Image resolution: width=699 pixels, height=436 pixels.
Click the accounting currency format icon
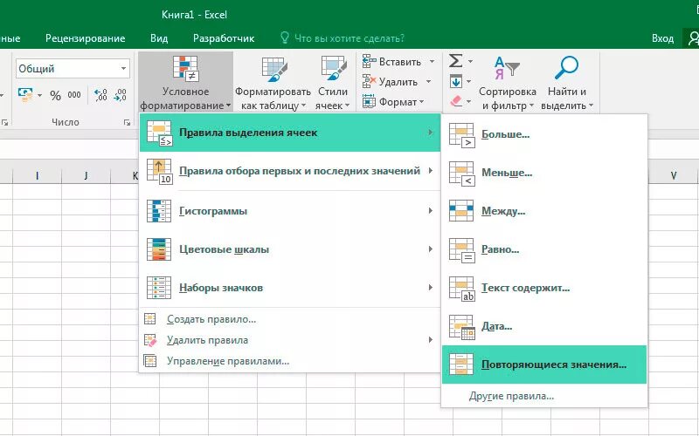pos(25,95)
